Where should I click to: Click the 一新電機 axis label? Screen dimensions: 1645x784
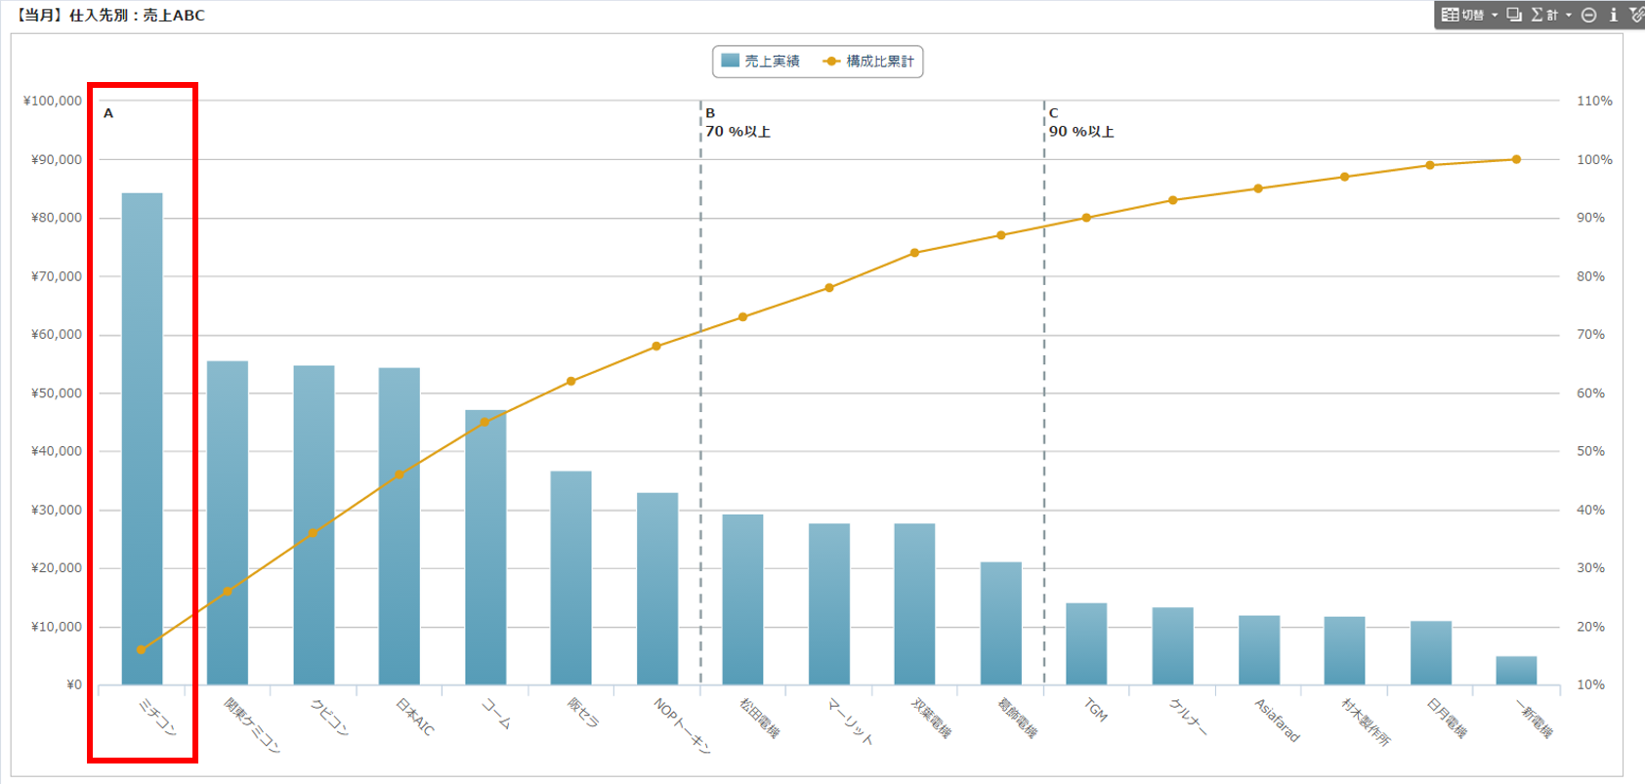click(x=1533, y=718)
